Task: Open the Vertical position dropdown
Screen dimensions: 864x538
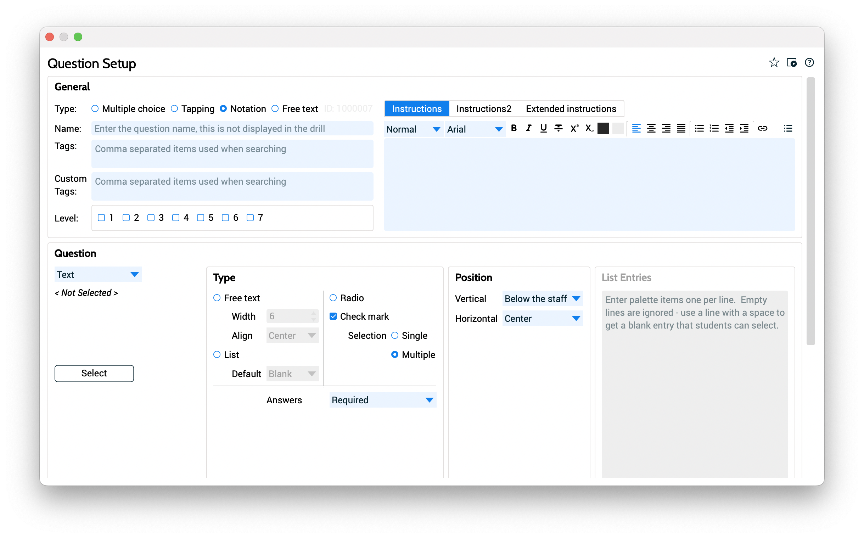Action: point(542,299)
